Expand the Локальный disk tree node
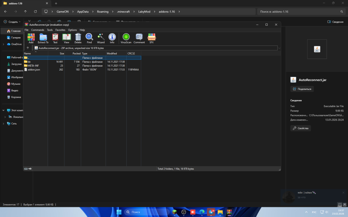 point(5,117)
